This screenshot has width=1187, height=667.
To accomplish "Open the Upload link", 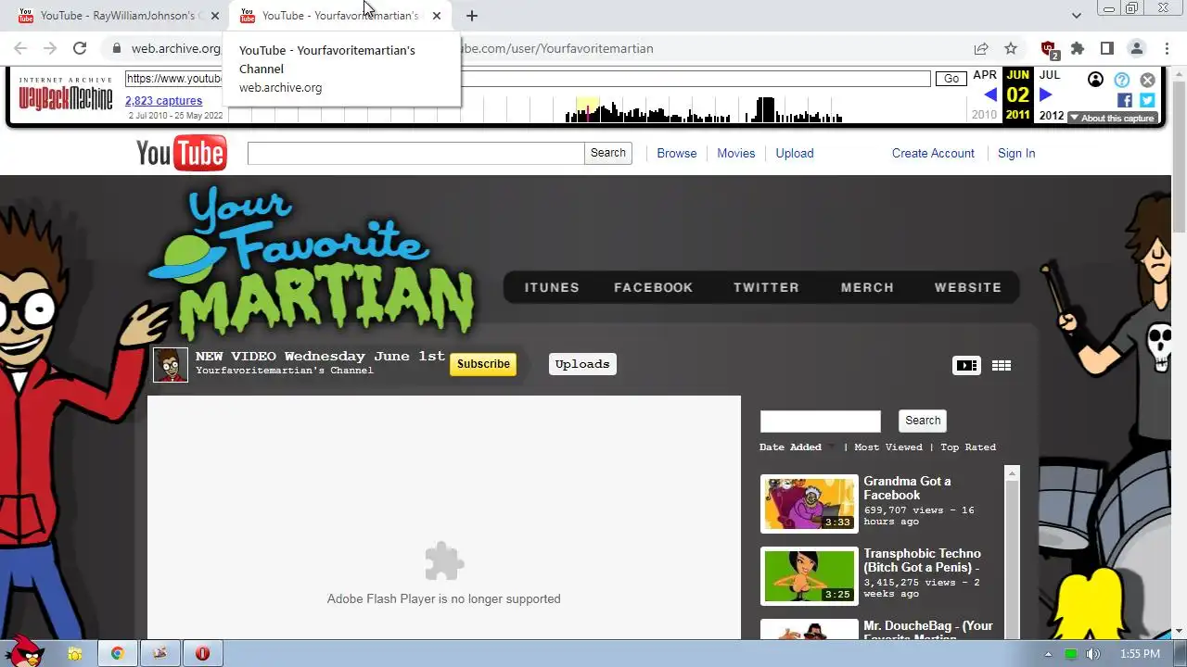I will [x=795, y=153].
